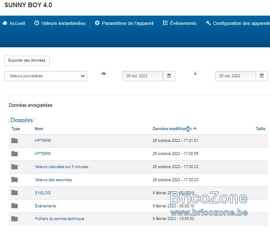
Task: Click the home icon beside Accueil
Action: pos(5,23)
